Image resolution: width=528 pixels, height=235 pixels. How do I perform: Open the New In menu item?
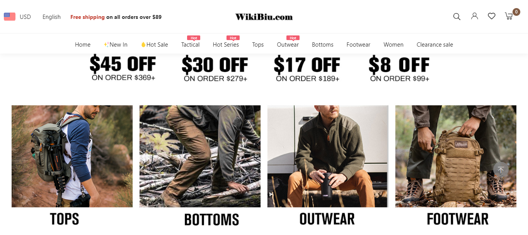[116, 45]
